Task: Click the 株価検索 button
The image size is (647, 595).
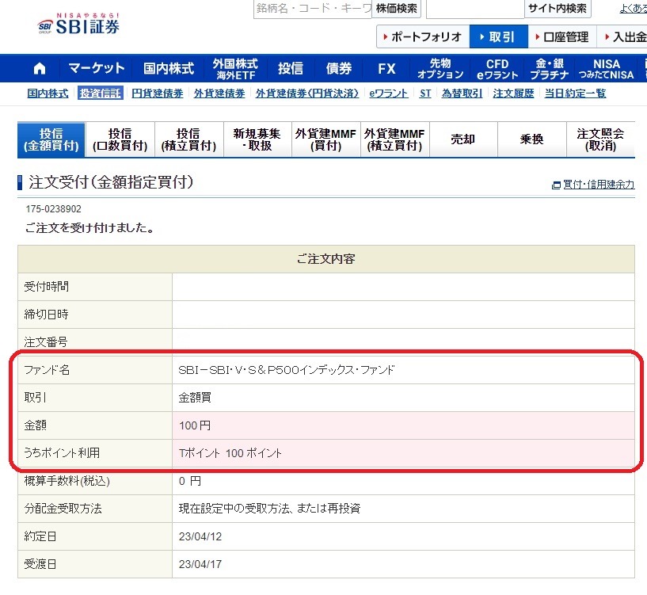Action: 396,9
